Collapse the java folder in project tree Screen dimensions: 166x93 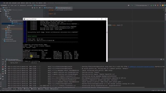click(x=8, y=19)
